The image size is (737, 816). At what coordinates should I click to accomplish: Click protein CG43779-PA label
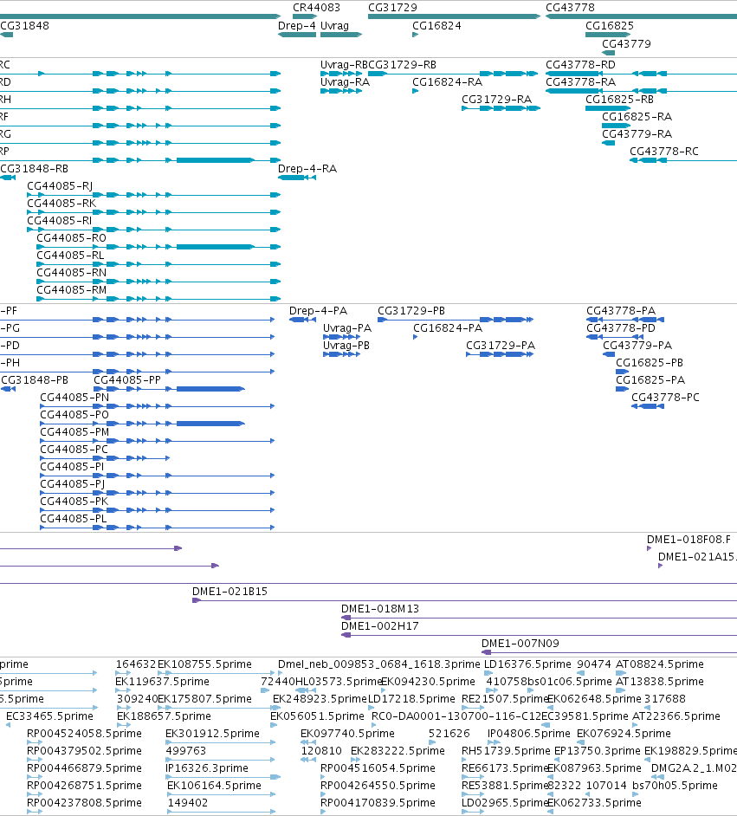pos(637,346)
